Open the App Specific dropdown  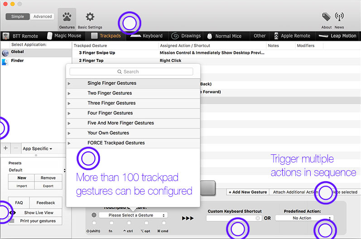tap(37, 148)
